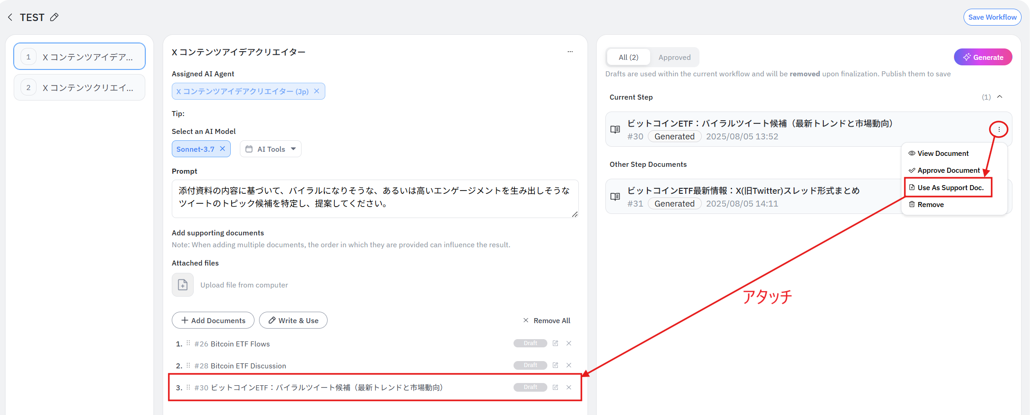Switch to the Approved tab
The image size is (1033, 415).
[674, 57]
